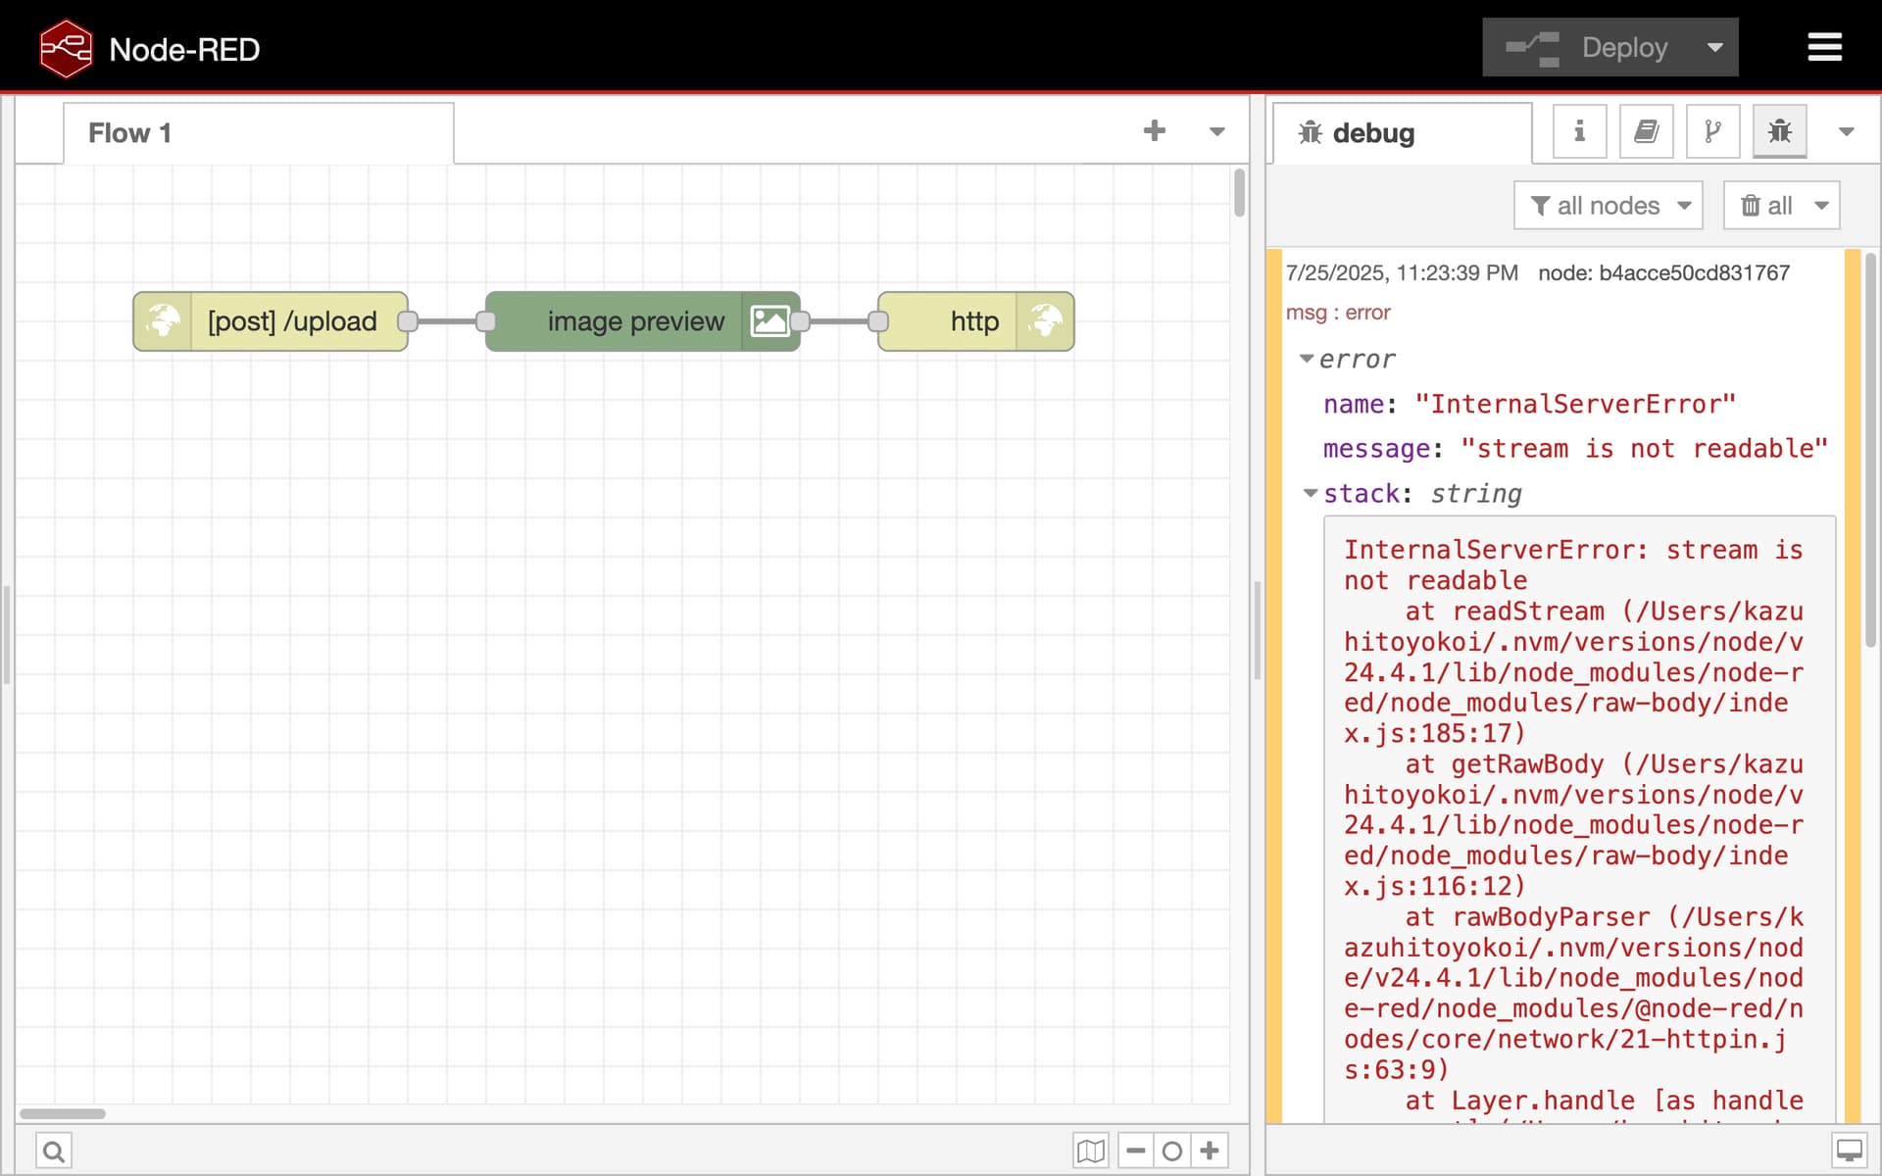The height and width of the screenshot is (1176, 1882).
Task: Select the [post] /upload node
Action: [x=271, y=320]
